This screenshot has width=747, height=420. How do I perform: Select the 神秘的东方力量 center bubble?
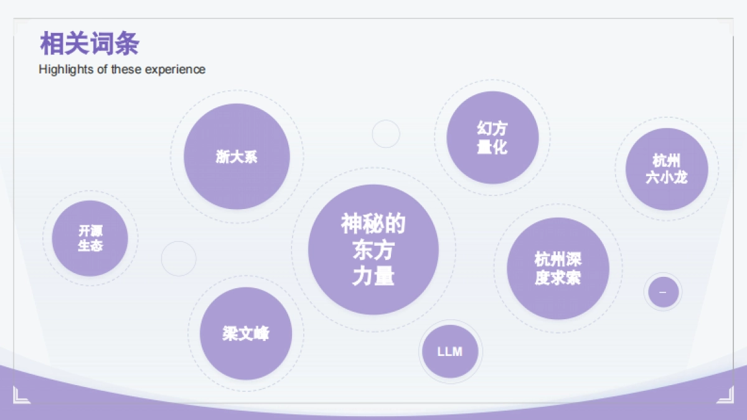point(373,249)
